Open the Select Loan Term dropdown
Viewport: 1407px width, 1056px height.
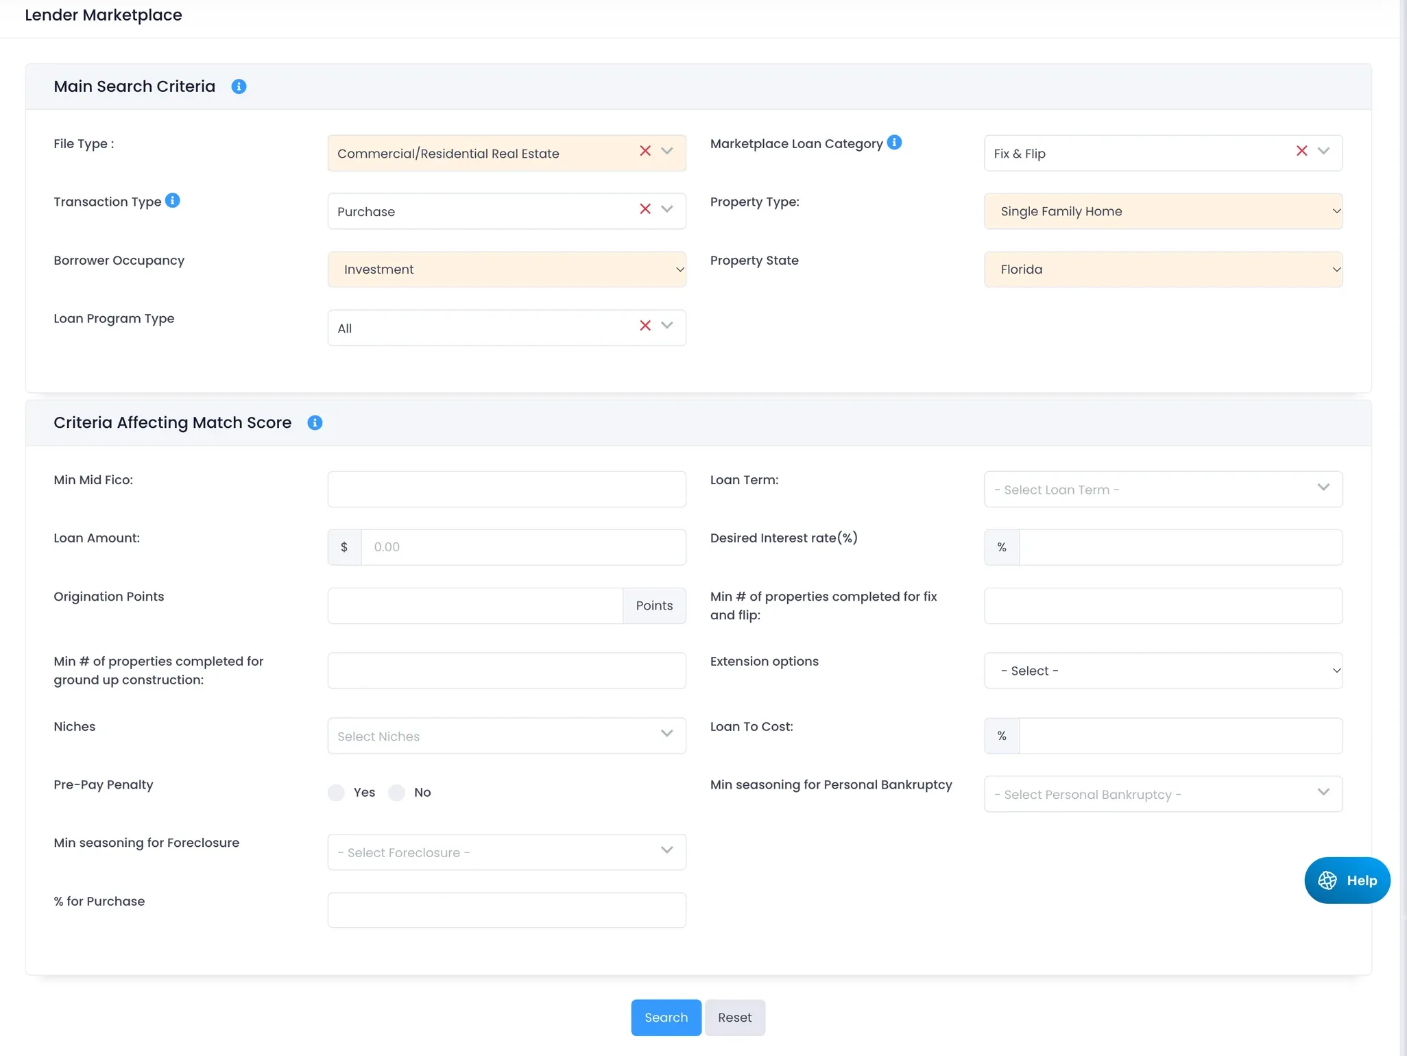[x=1163, y=489]
